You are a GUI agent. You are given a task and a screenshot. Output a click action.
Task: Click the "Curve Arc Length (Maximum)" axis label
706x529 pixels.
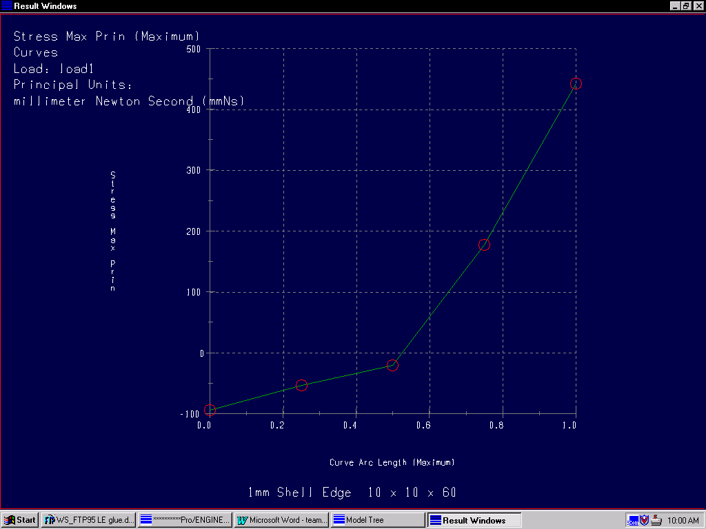click(x=392, y=462)
